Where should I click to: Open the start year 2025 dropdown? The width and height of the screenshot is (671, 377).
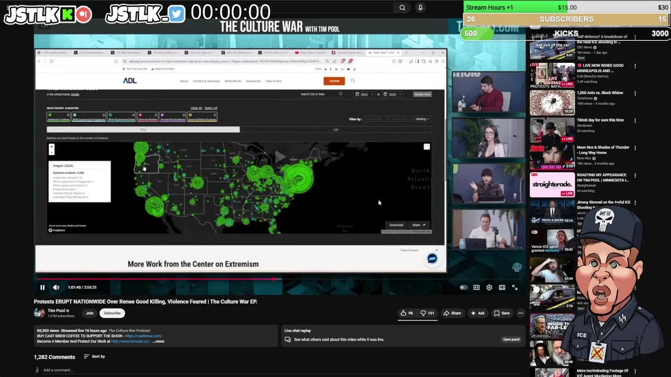coord(364,94)
